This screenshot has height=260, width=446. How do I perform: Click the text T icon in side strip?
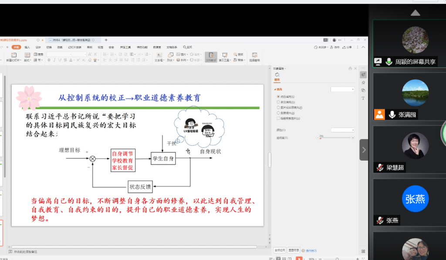click(x=363, y=98)
